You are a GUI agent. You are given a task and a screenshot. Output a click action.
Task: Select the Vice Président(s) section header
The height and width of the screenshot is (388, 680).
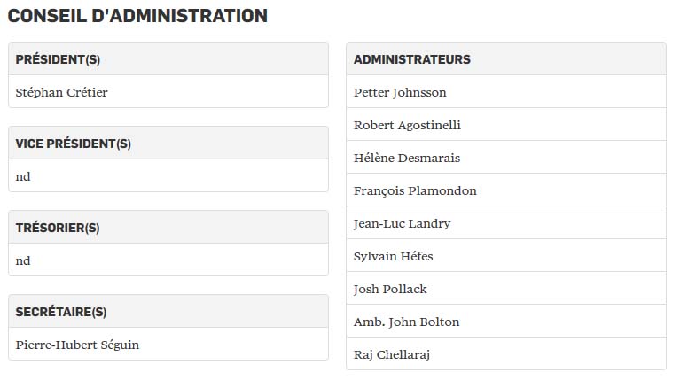pyautogui.click(x=73, y=144)
